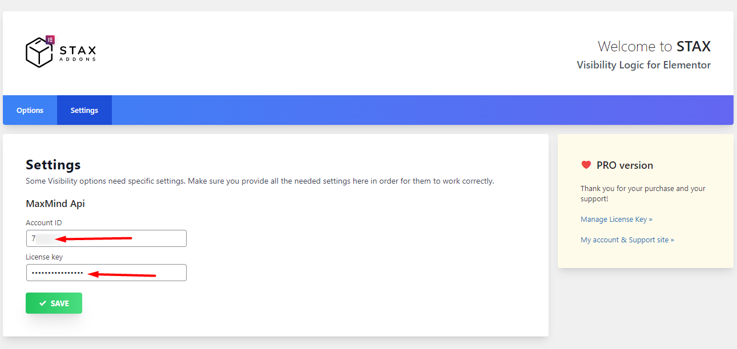
Task: Click the PRO version heading text
Action: (x=625, y=165)
